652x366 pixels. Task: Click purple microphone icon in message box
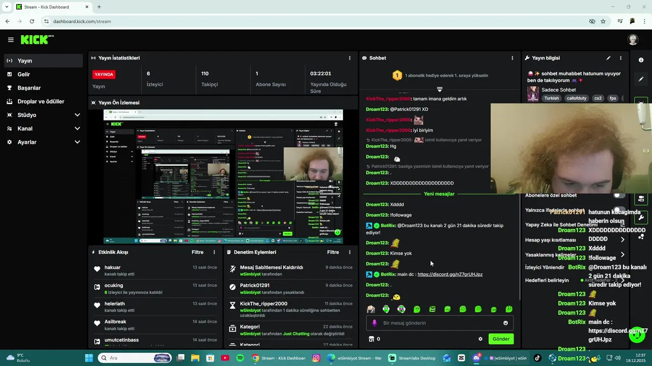point(374,323)
